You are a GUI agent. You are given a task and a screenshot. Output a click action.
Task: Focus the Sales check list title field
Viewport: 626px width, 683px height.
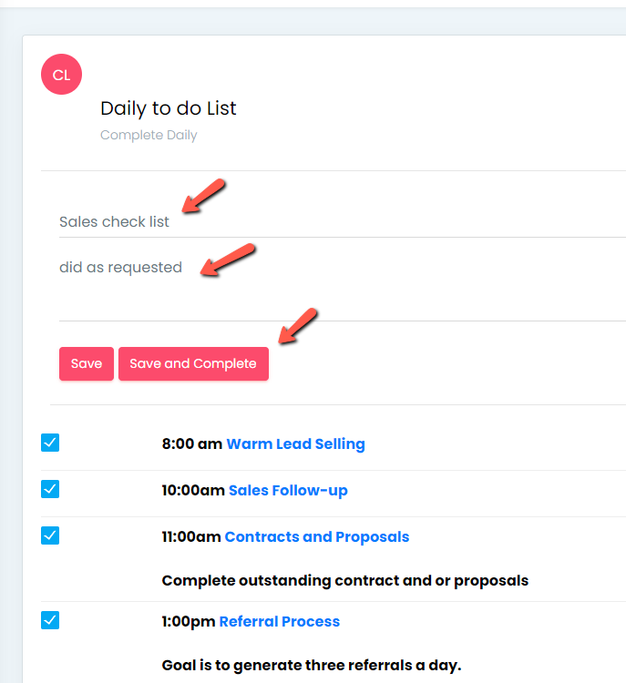tap(343, 221)
